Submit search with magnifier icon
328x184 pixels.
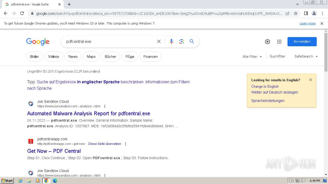point(192,41)
